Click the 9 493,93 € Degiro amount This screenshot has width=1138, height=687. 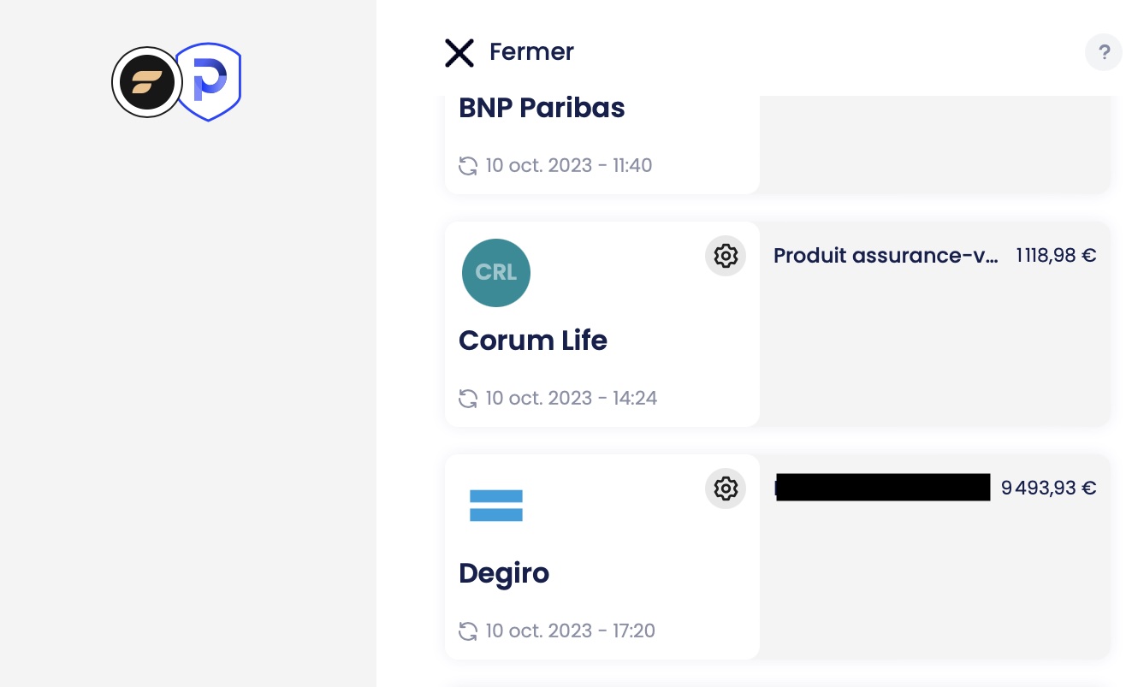1049,489
